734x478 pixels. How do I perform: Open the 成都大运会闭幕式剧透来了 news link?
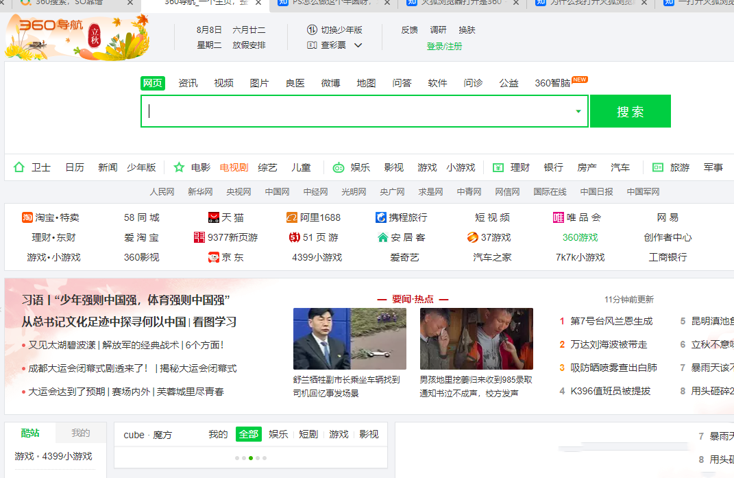(88, 368)
